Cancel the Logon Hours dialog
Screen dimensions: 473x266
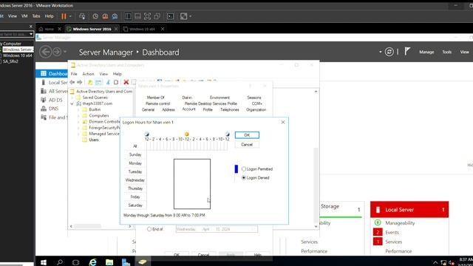247,145
